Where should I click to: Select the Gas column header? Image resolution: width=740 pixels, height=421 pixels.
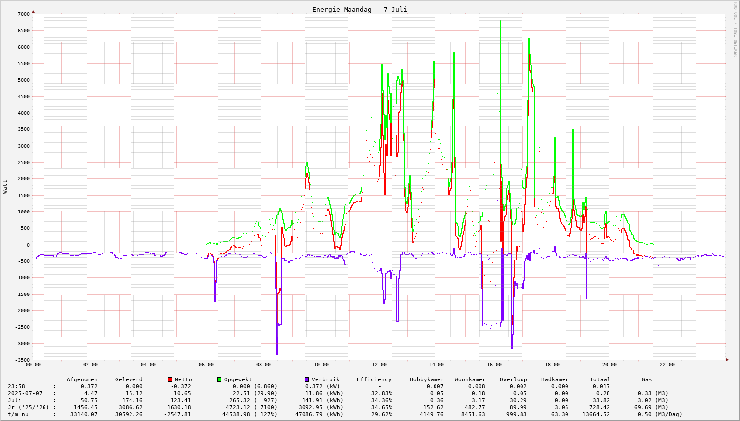(647, 379)
